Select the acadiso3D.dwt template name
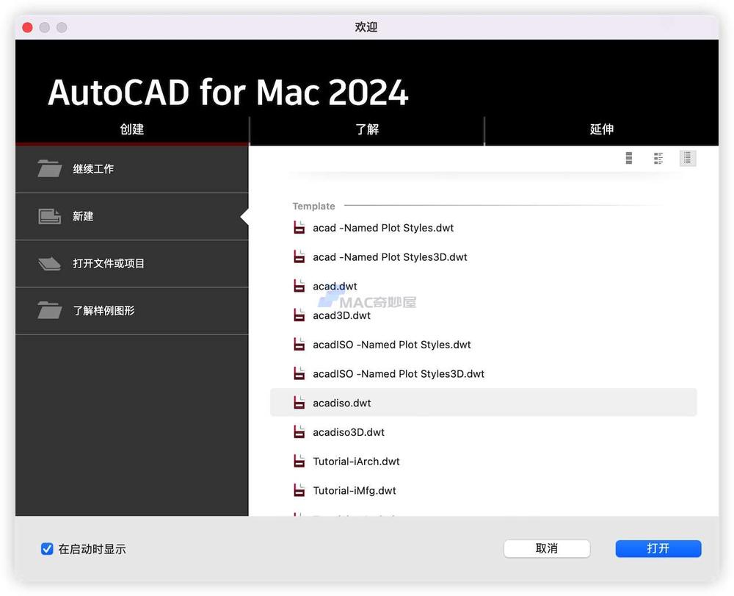Image resolution: width=734 pixels, height=596 pixels. coord(349,432)
